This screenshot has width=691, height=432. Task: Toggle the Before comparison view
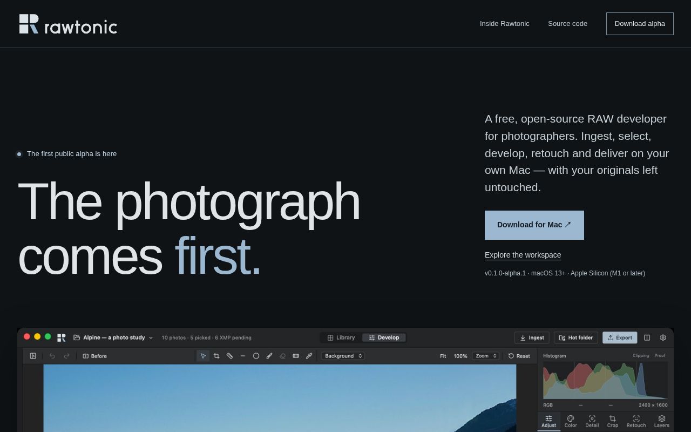(94, 356)
